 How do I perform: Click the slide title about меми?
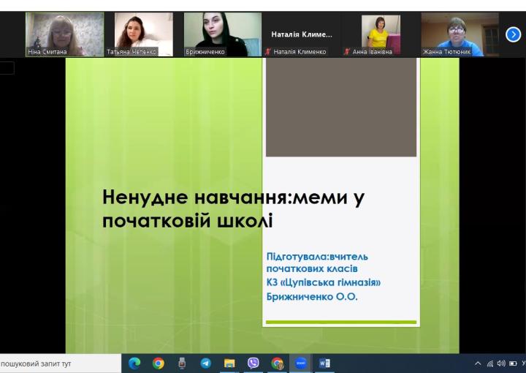[x=233, y=208]
